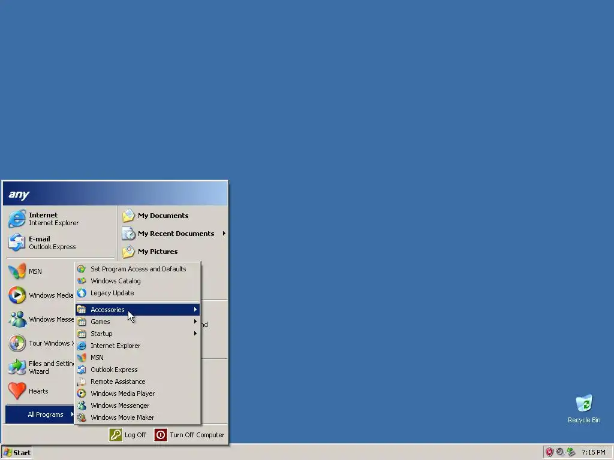Expand the Startup submenu arrow
Image resolution: width=614 pixels, height=460 pixels.
(x=195, y=334)
